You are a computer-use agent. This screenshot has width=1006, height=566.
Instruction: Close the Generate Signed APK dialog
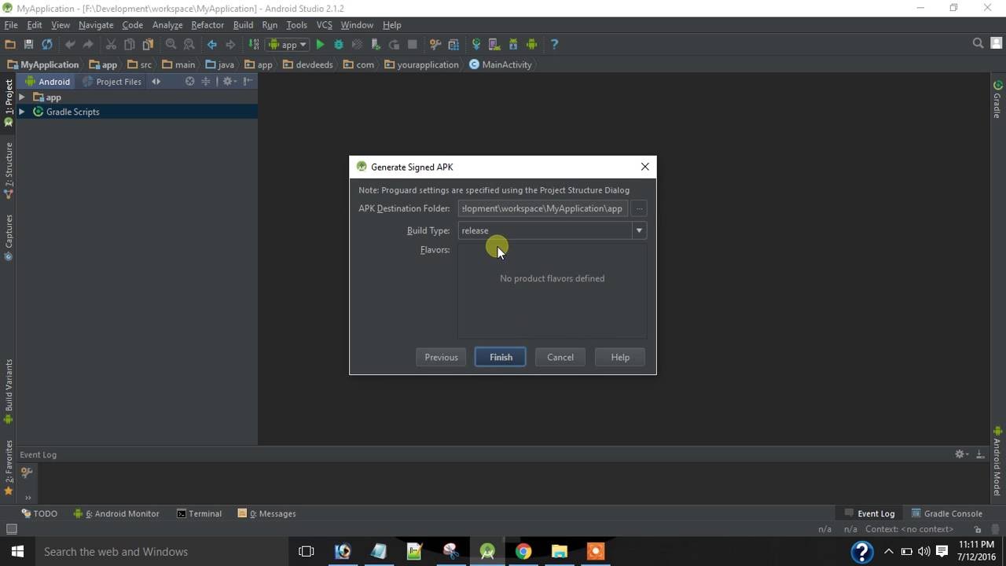pos(645,167)
